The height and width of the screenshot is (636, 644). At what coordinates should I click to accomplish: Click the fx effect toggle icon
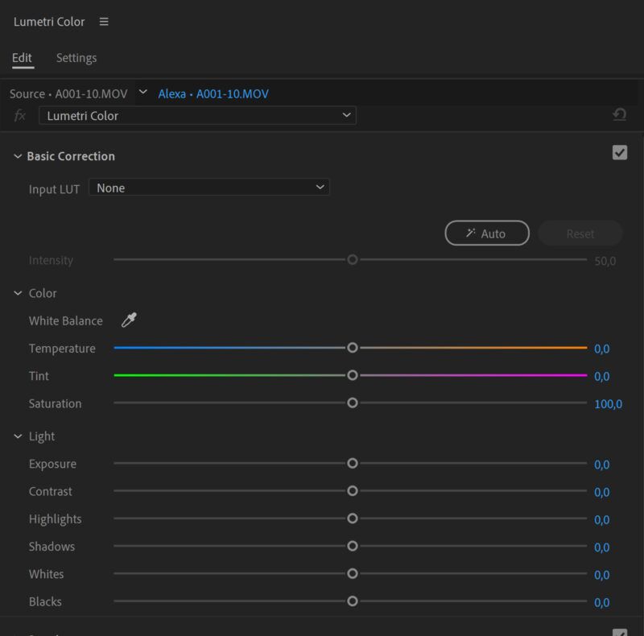point(20,116)
